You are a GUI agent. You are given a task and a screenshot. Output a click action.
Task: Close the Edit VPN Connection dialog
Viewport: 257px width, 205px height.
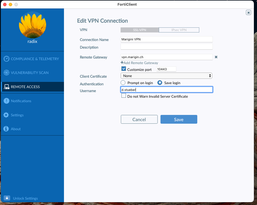click(248, 12)
